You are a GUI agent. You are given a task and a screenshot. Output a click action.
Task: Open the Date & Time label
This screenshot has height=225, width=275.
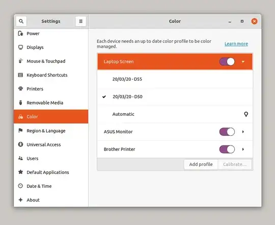click(39, 186)
